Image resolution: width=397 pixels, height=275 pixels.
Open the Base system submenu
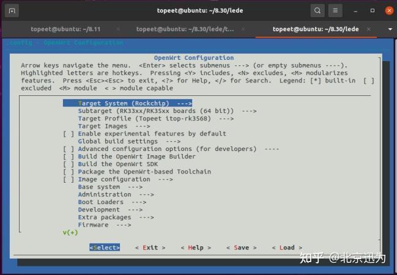point(110,187)
